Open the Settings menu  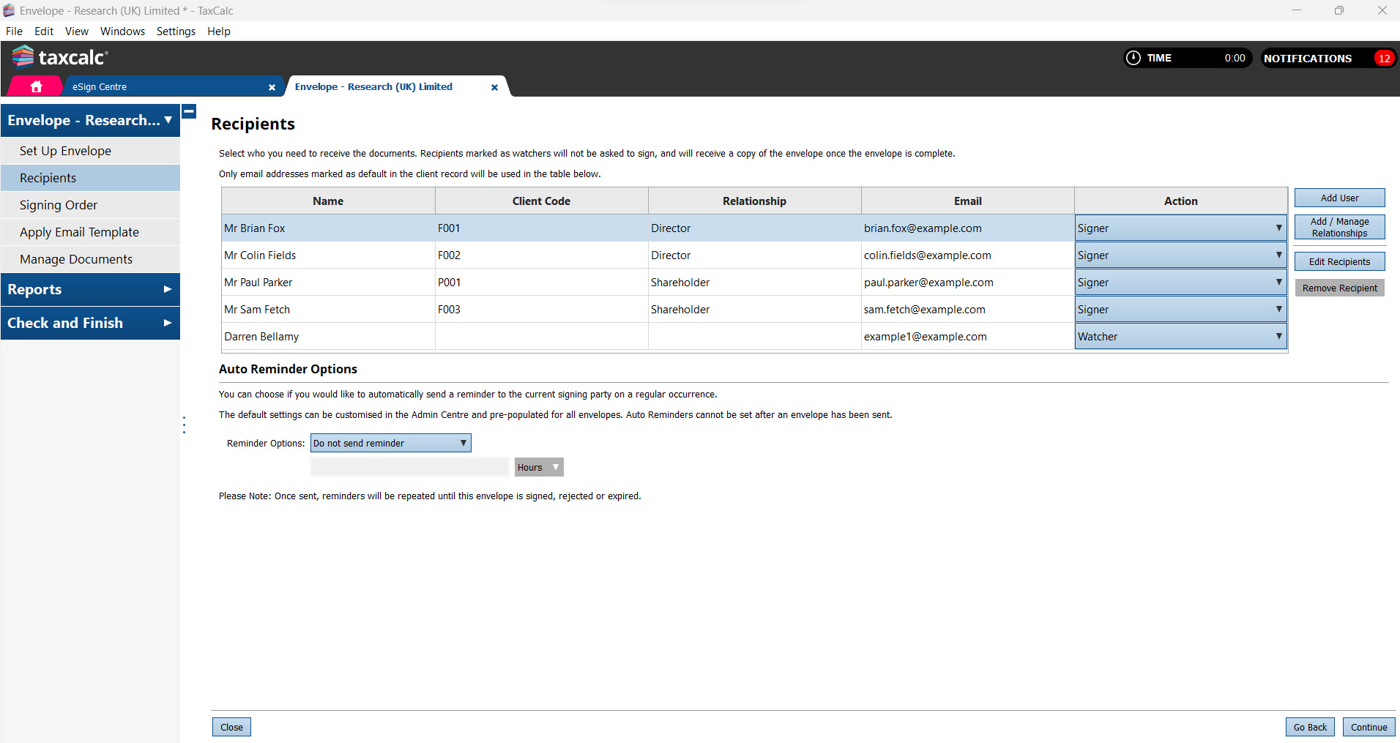(x=176, y=31)
